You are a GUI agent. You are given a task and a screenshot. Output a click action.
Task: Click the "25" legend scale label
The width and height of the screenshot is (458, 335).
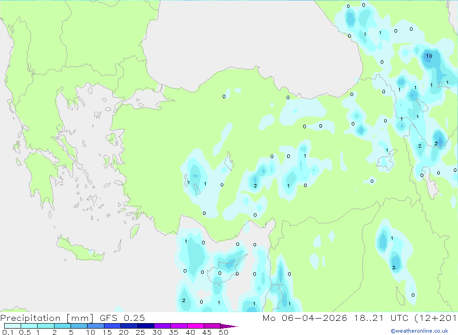[141, 332]
